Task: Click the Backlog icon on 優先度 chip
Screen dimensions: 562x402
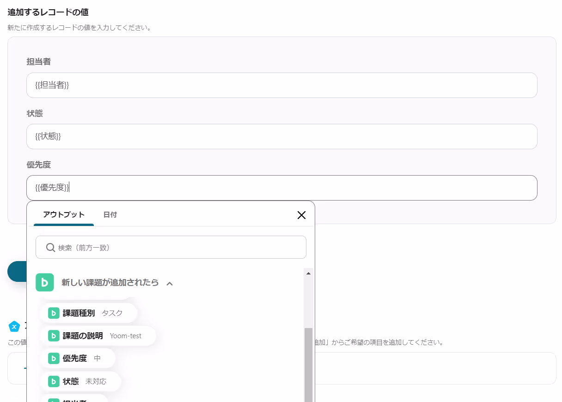Action: coord(54,358)
